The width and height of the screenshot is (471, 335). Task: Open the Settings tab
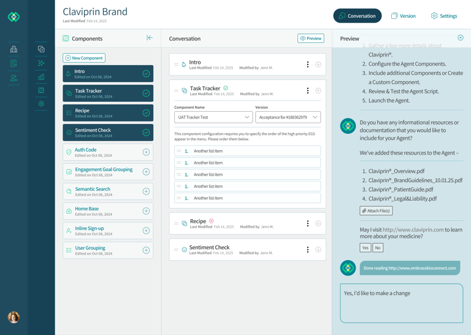tap(443, 16)
